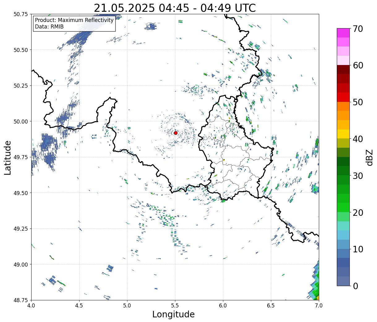Click the magenta top segment of colorbar
This screenshot has width=377, height=322.
point(343,33)
